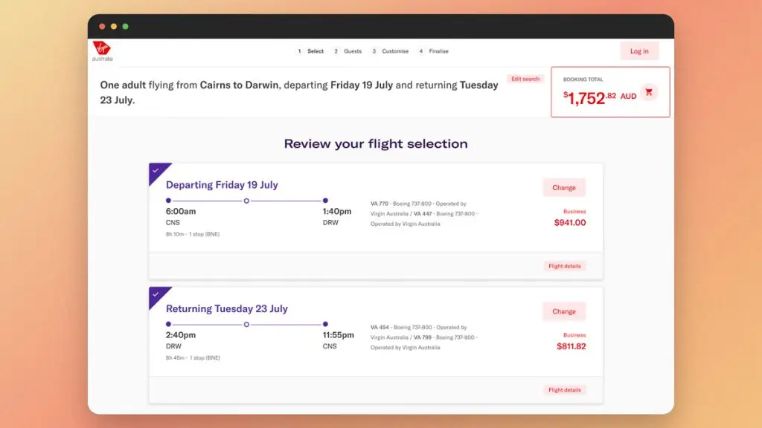Go to step 4 Finalise
The height and width of the screenshot is (428, 762).
[x=434, y=51]
